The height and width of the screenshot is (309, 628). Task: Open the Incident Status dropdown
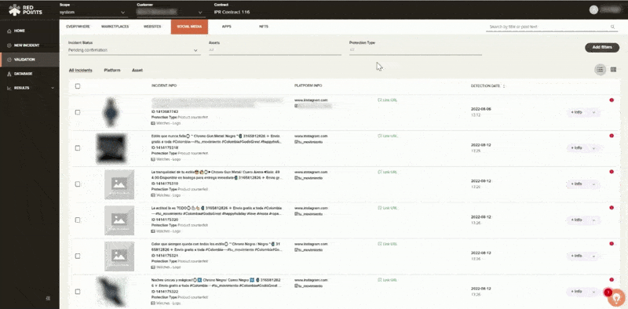pos(134,50)
